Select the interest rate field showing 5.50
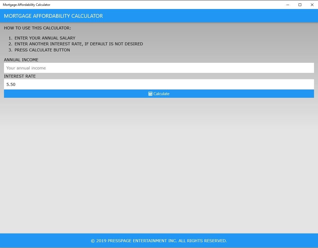The height and width of the screenshot is (248, 318). point(159,84)
